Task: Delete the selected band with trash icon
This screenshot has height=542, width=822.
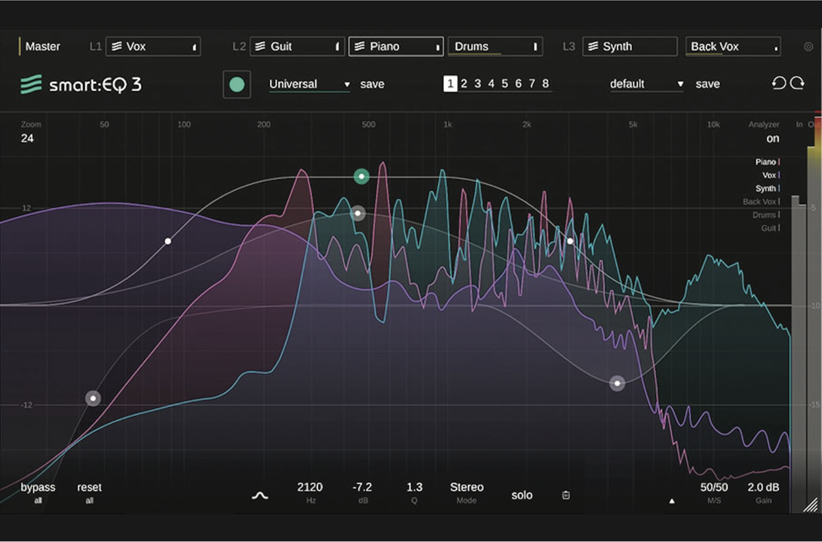Action: [566, 495]
